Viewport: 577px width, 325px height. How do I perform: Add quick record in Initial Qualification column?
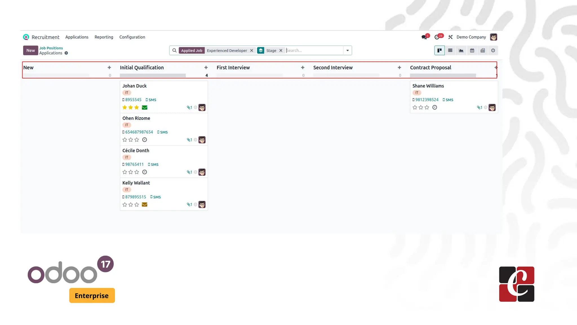pyautogui.click(x=206, y=67)
